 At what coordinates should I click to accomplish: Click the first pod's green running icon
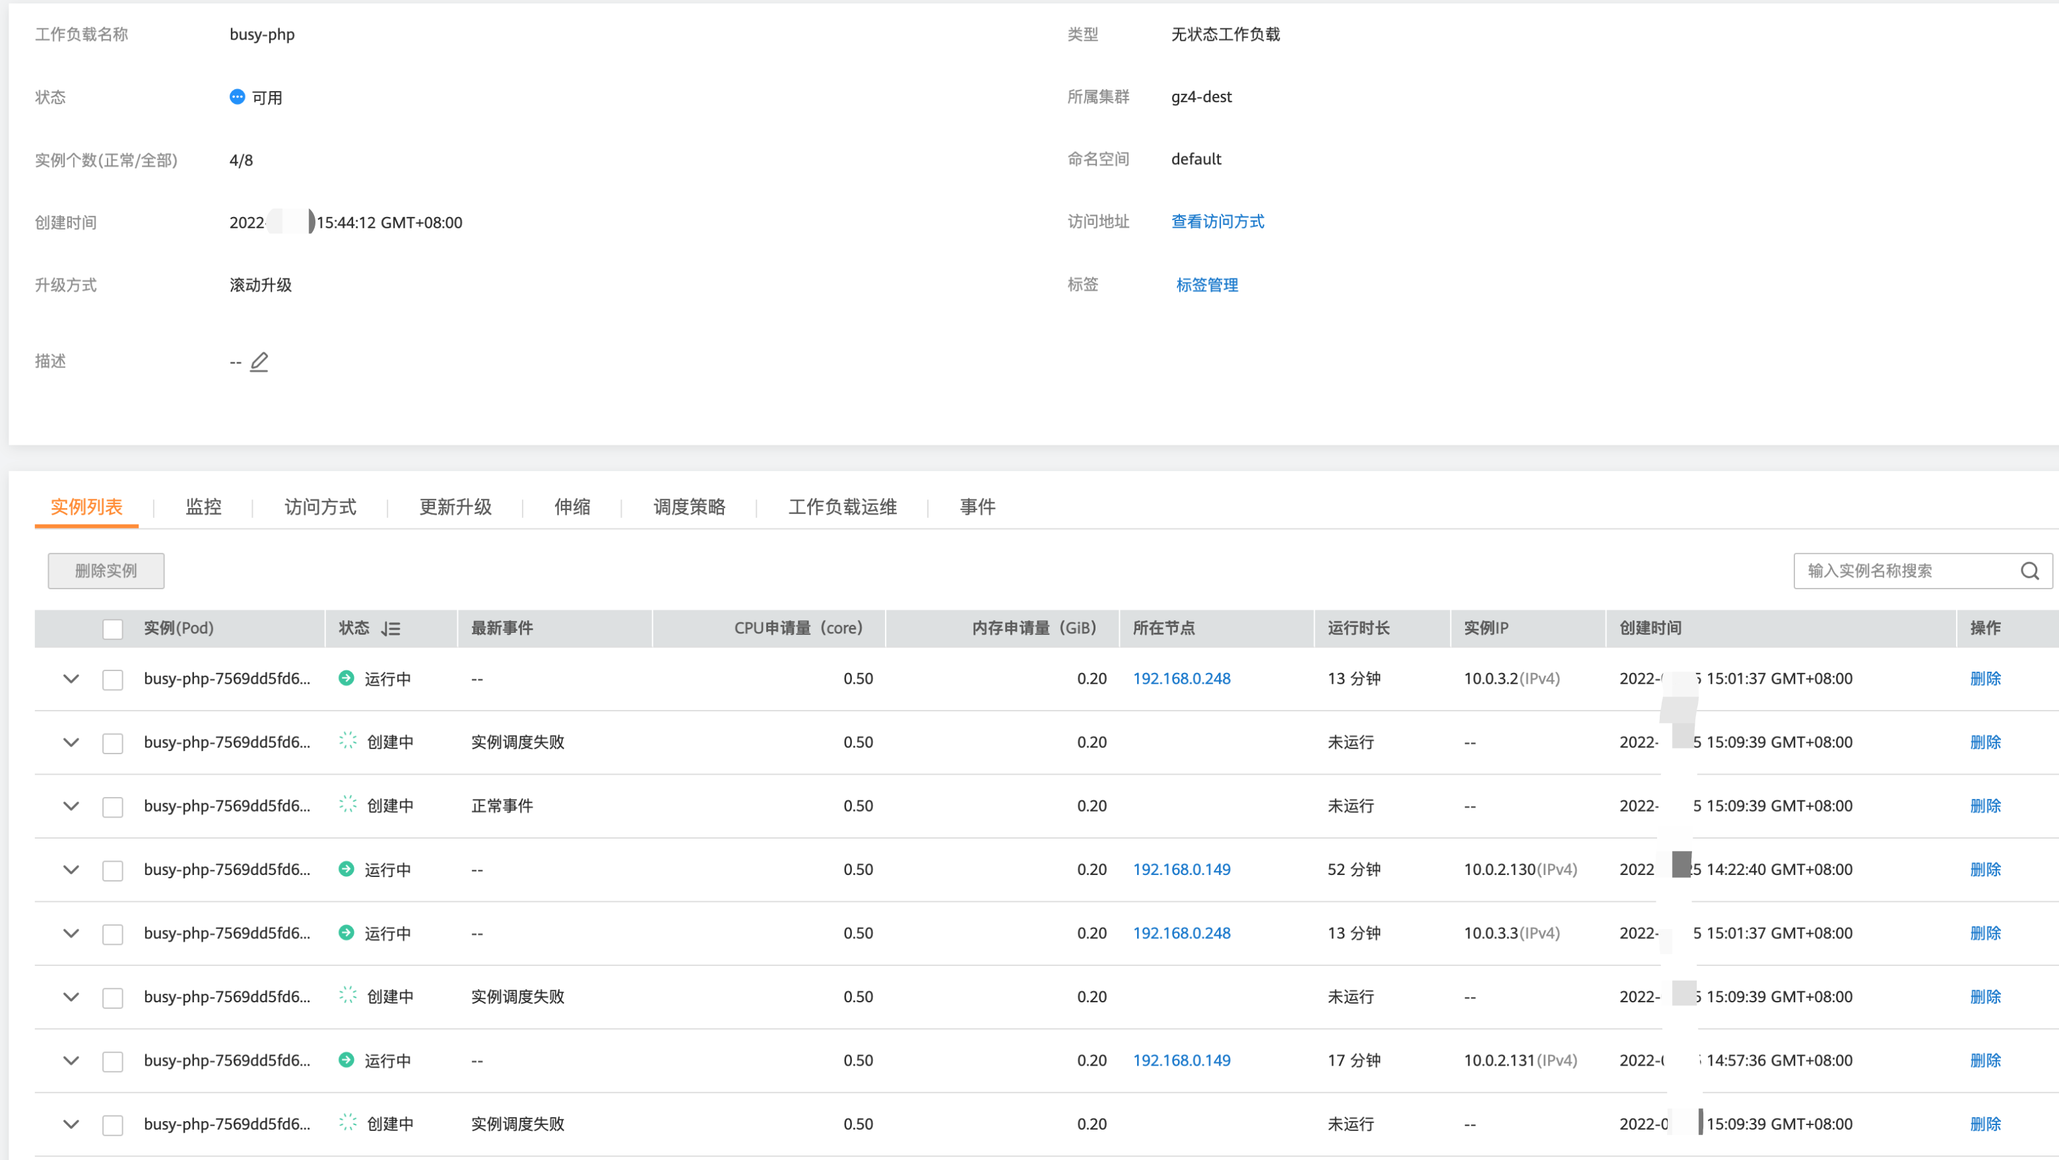pos(346,678)
